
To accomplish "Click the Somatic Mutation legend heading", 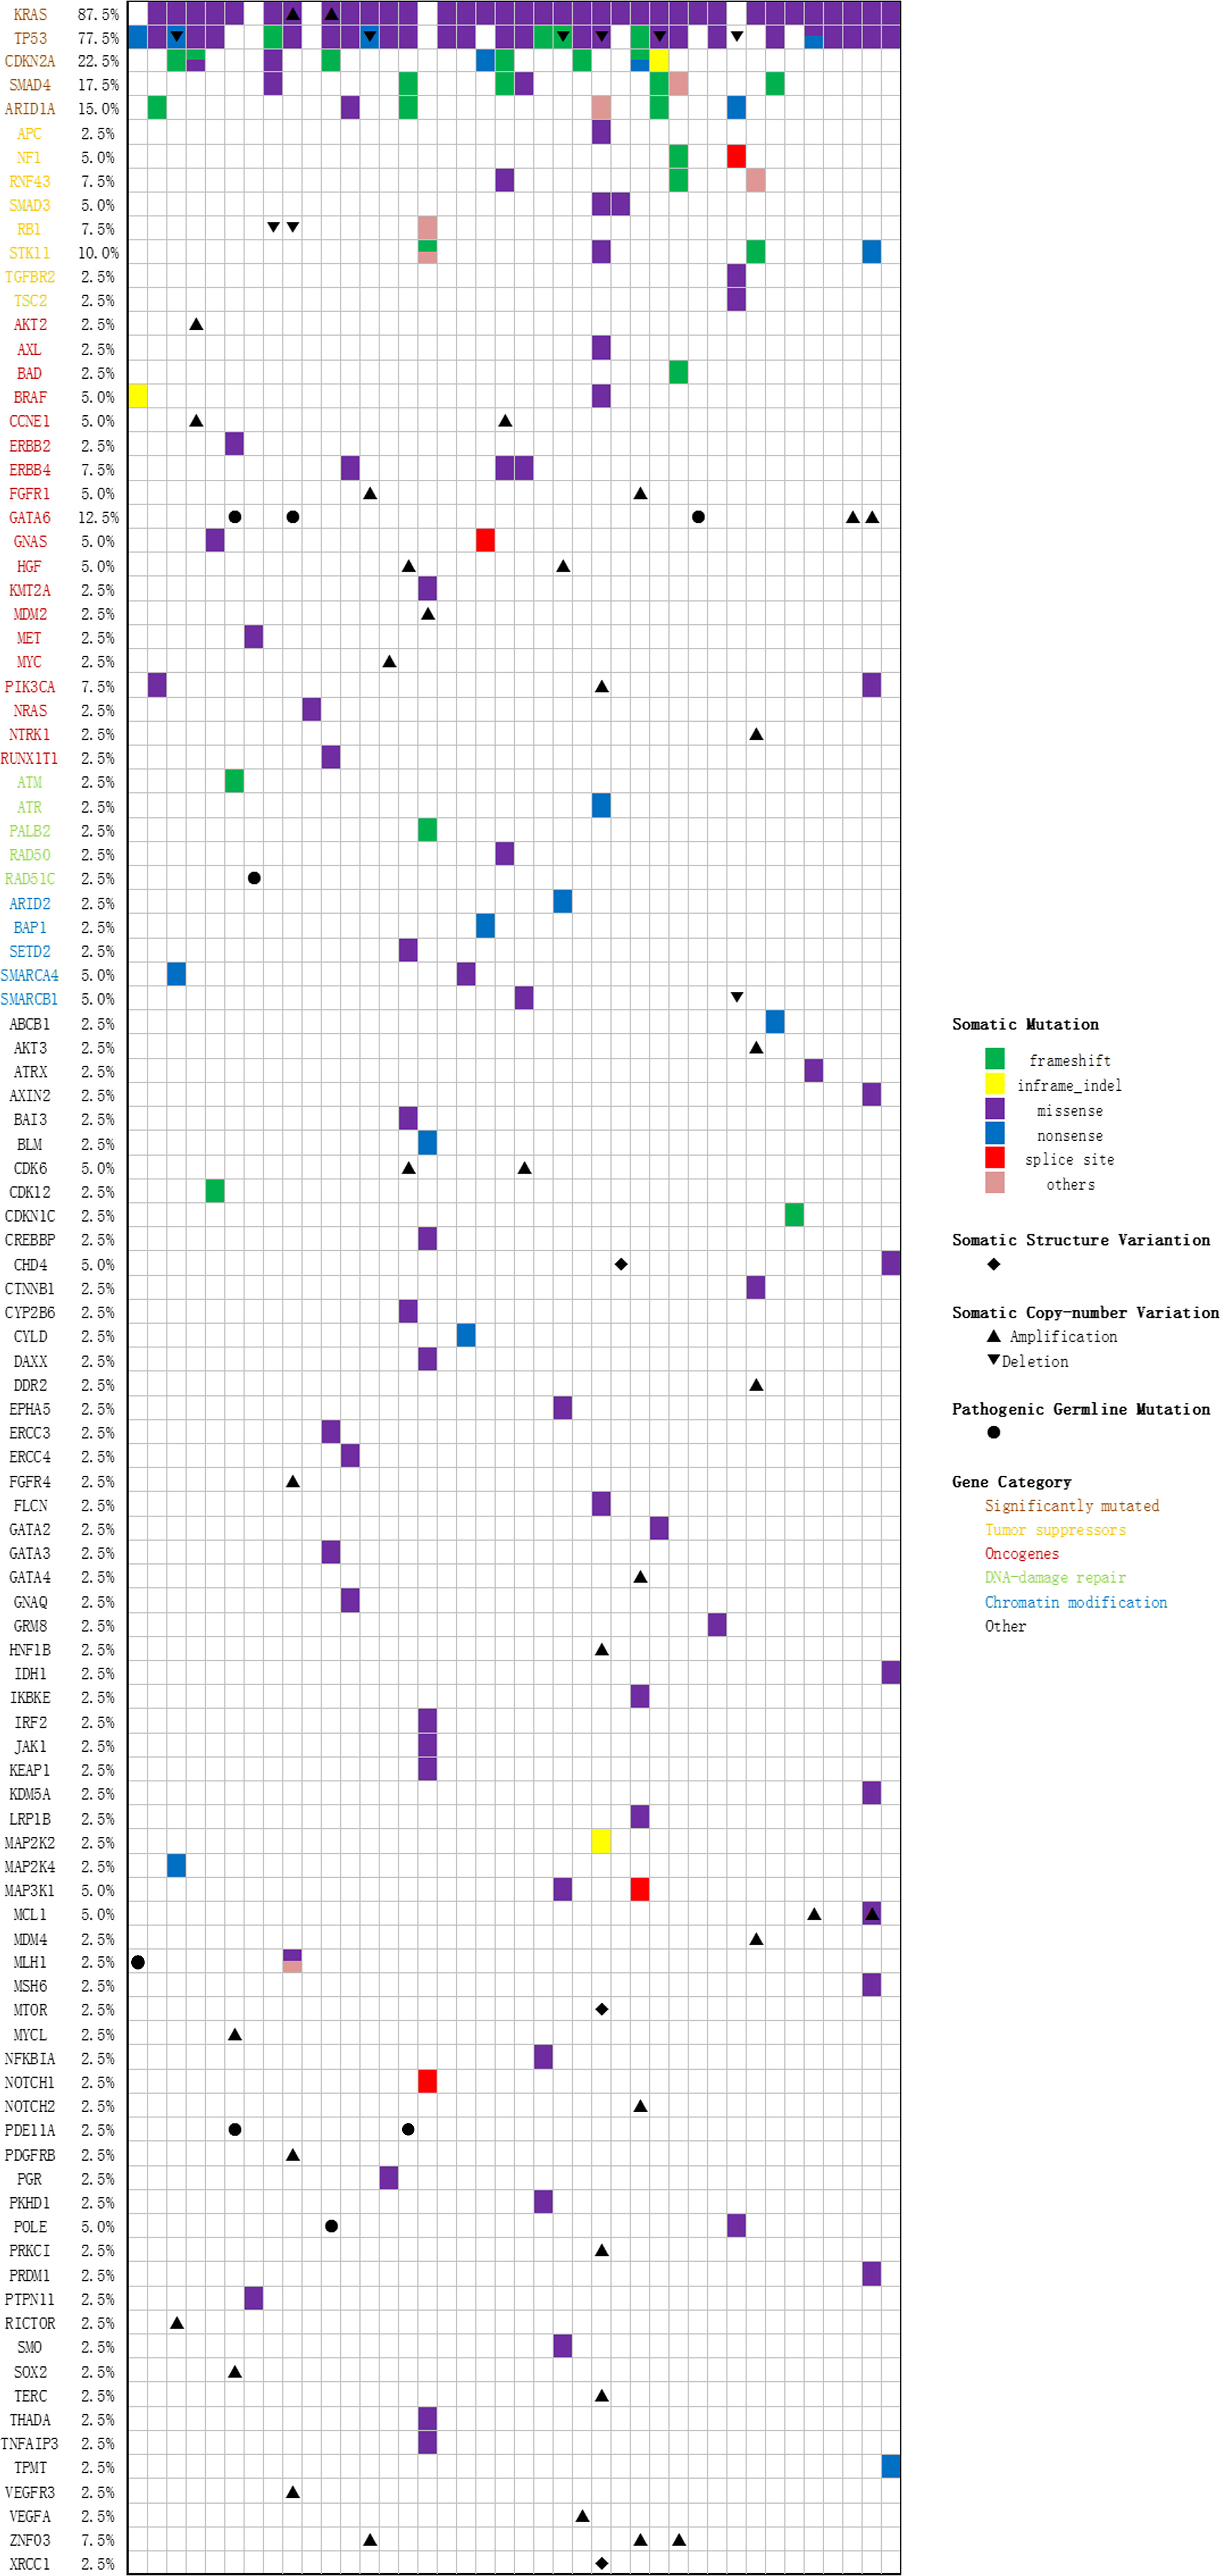I will (x=1025, y=1024).
